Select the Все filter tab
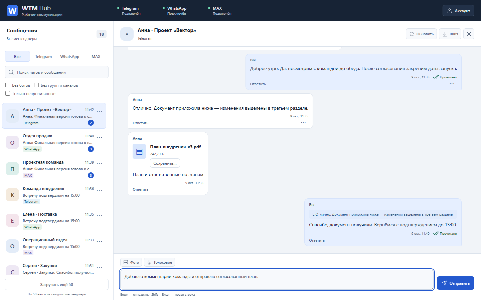 (17, 57)
